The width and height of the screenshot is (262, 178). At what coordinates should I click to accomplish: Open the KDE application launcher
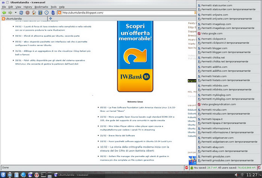coord(3,175)
